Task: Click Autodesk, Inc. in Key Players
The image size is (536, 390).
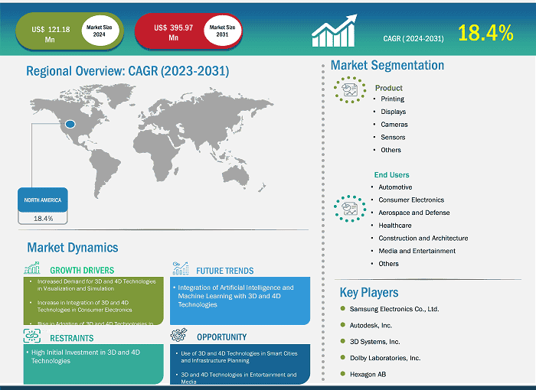Action: 371,326
